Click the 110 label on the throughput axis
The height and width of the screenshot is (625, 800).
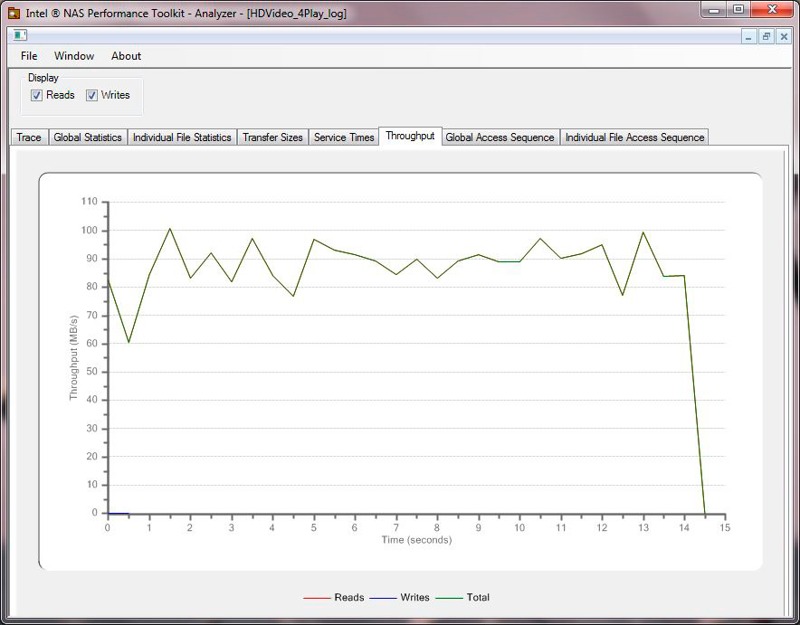click(90, 202)
